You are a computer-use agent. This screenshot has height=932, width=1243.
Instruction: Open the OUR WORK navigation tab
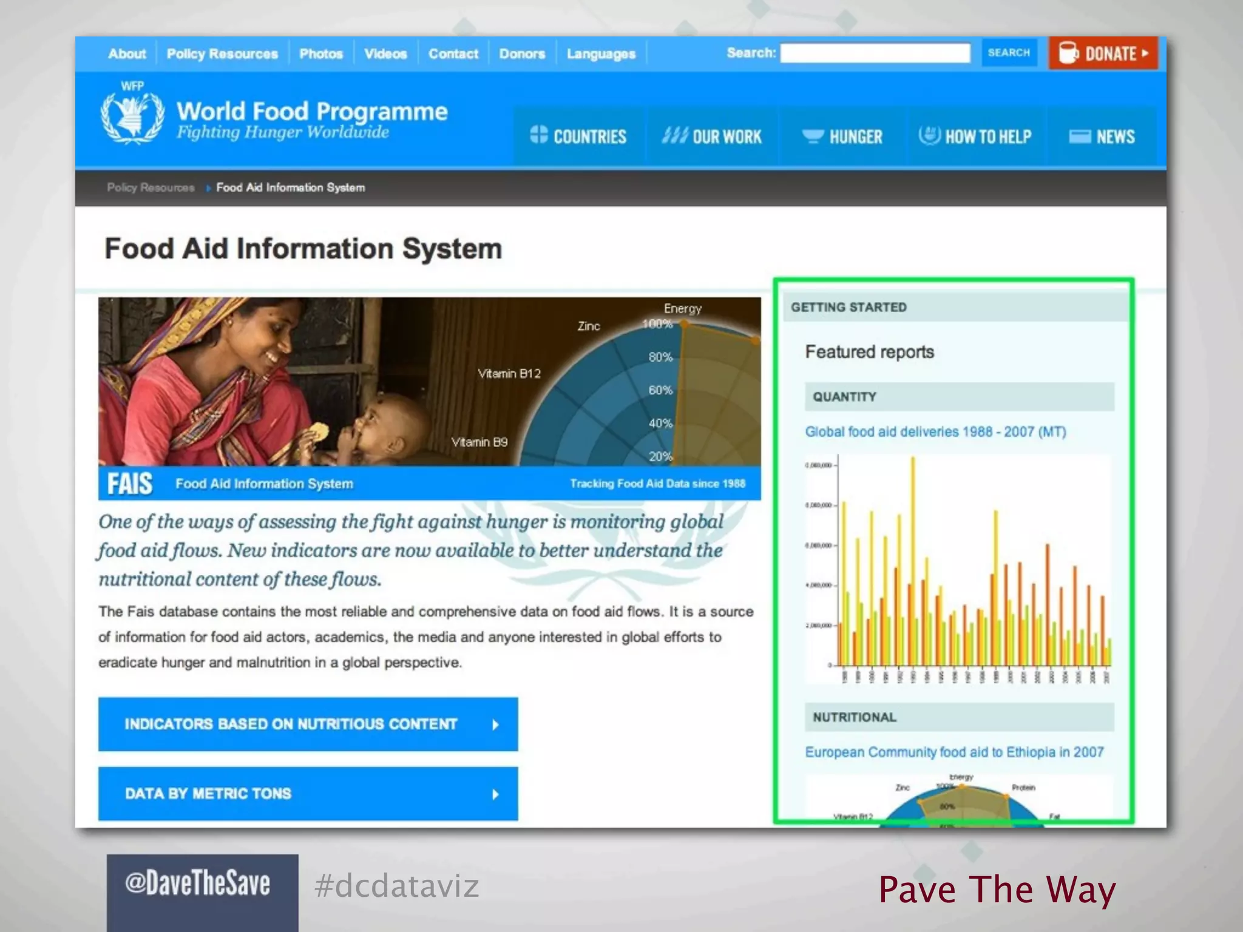[711, 136]
